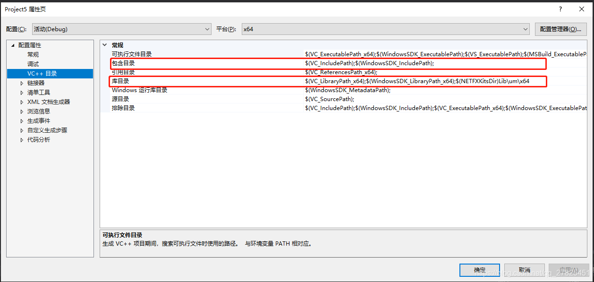
Task: Click the 应用 button
Action: [569, 270]
